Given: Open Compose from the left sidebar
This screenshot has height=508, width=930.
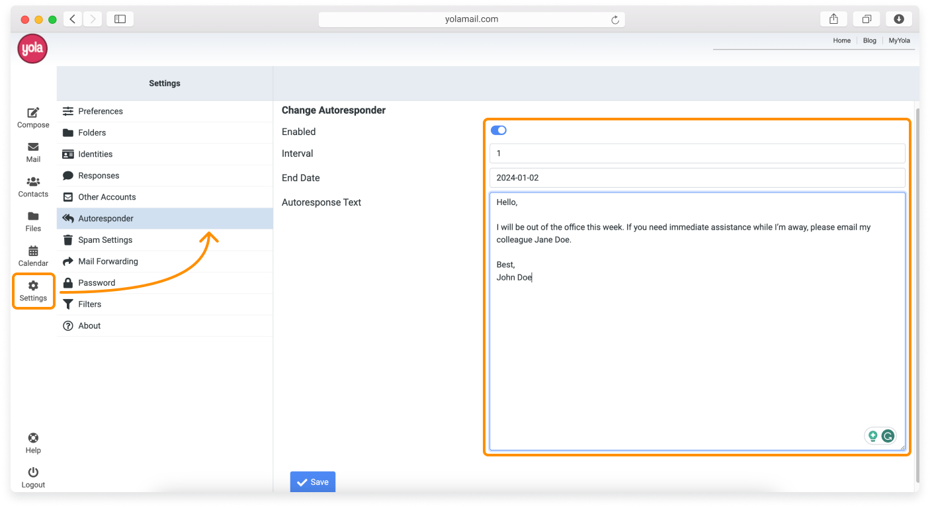Looking at the screenshot, I should coord(33,117).
